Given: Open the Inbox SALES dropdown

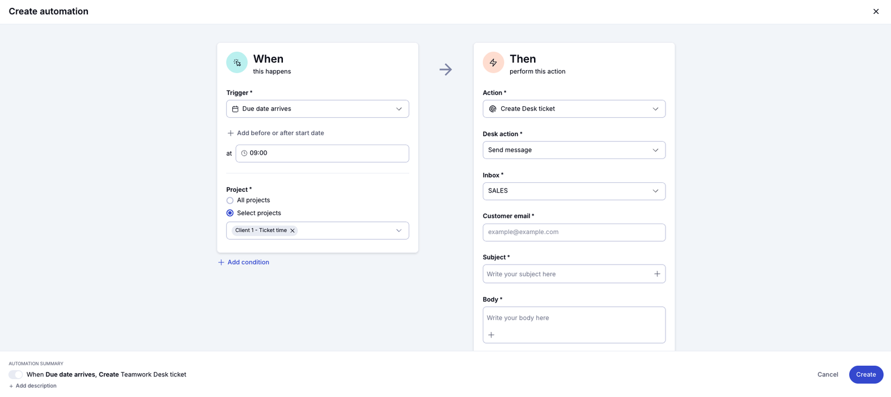Looking at the screenshot, I should point(574,191).
